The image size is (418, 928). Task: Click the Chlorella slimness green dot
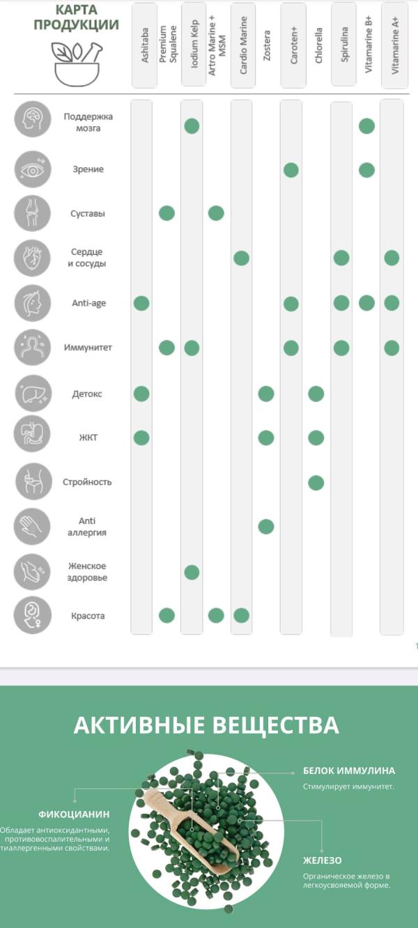[x=316, y=482]
